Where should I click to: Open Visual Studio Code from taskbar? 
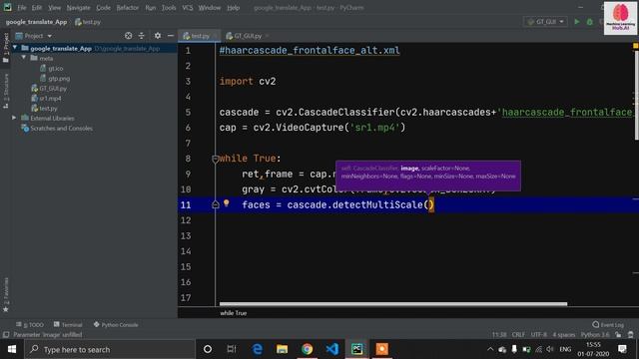pyautogui.click(x=332, y=349)
